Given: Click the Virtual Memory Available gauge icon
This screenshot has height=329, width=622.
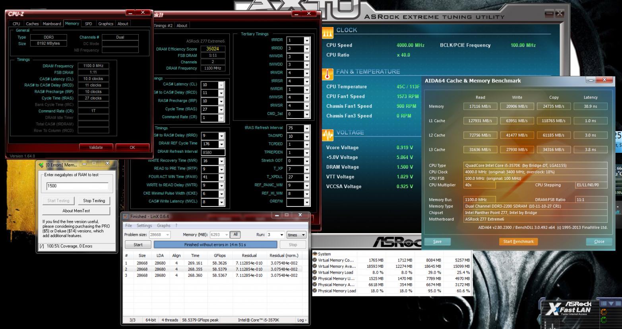Looking at the screenshot, I should (x=315, y=266).
